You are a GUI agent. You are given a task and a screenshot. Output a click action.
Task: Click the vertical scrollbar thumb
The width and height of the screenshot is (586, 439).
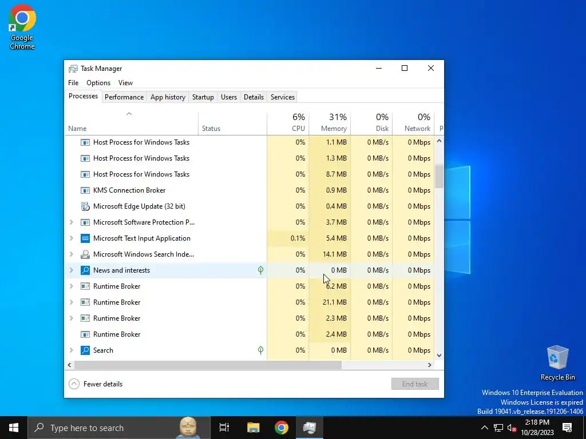[x=439, y=176]
